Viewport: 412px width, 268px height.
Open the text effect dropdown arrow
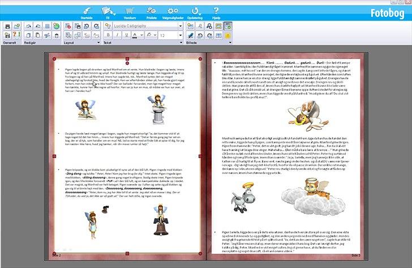coord(155,35)
